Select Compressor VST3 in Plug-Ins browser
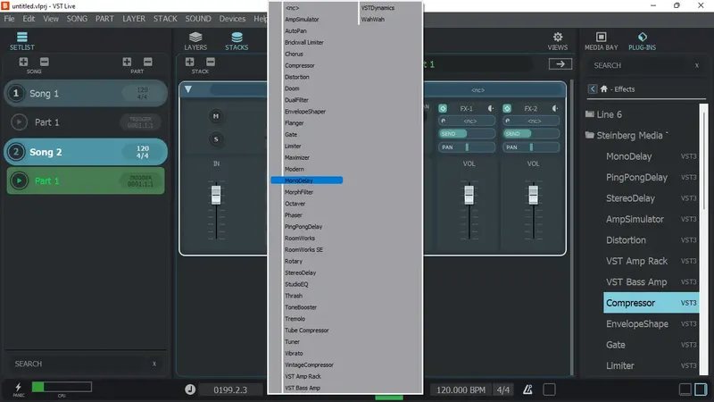 652,303
